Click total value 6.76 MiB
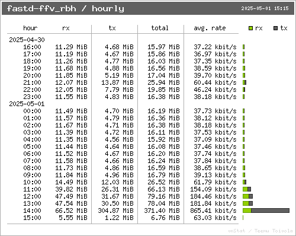This screenshot has height=236, width=296. (x=165, y=218)
